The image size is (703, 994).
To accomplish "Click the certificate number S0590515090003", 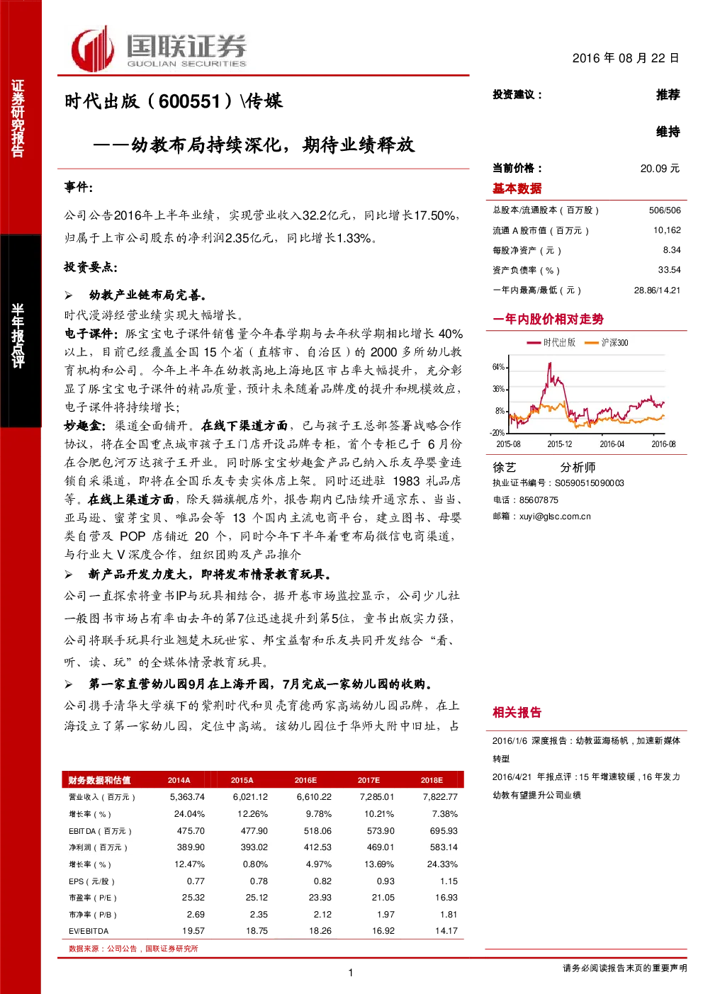I will 590,483.
